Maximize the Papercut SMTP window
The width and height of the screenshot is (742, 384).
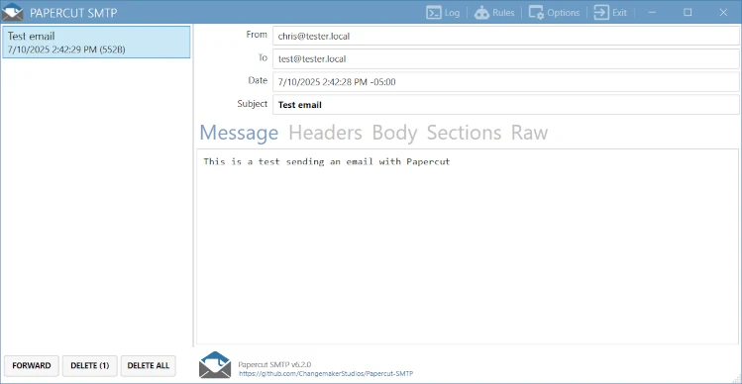(688, 13)
